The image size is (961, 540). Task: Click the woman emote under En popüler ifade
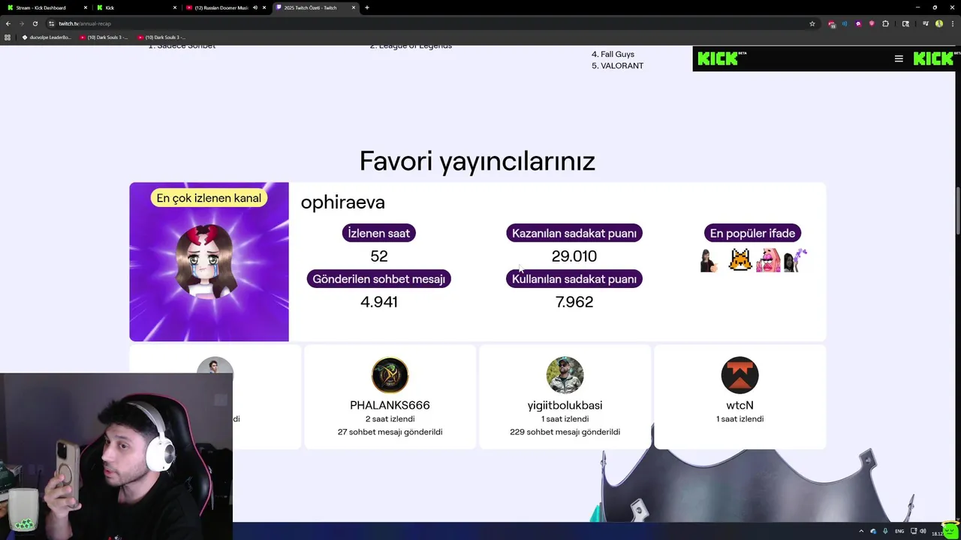tap(708, 260)
